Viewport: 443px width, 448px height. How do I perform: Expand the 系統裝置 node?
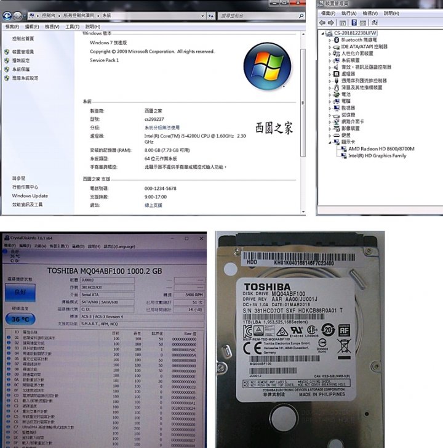(x=330, y=60)
